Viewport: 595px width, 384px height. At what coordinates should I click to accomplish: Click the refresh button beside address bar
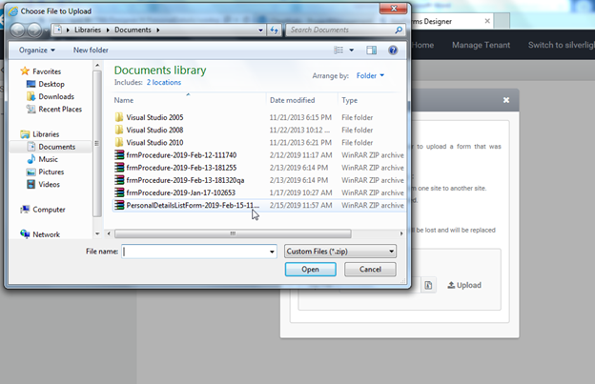[274, 30]
